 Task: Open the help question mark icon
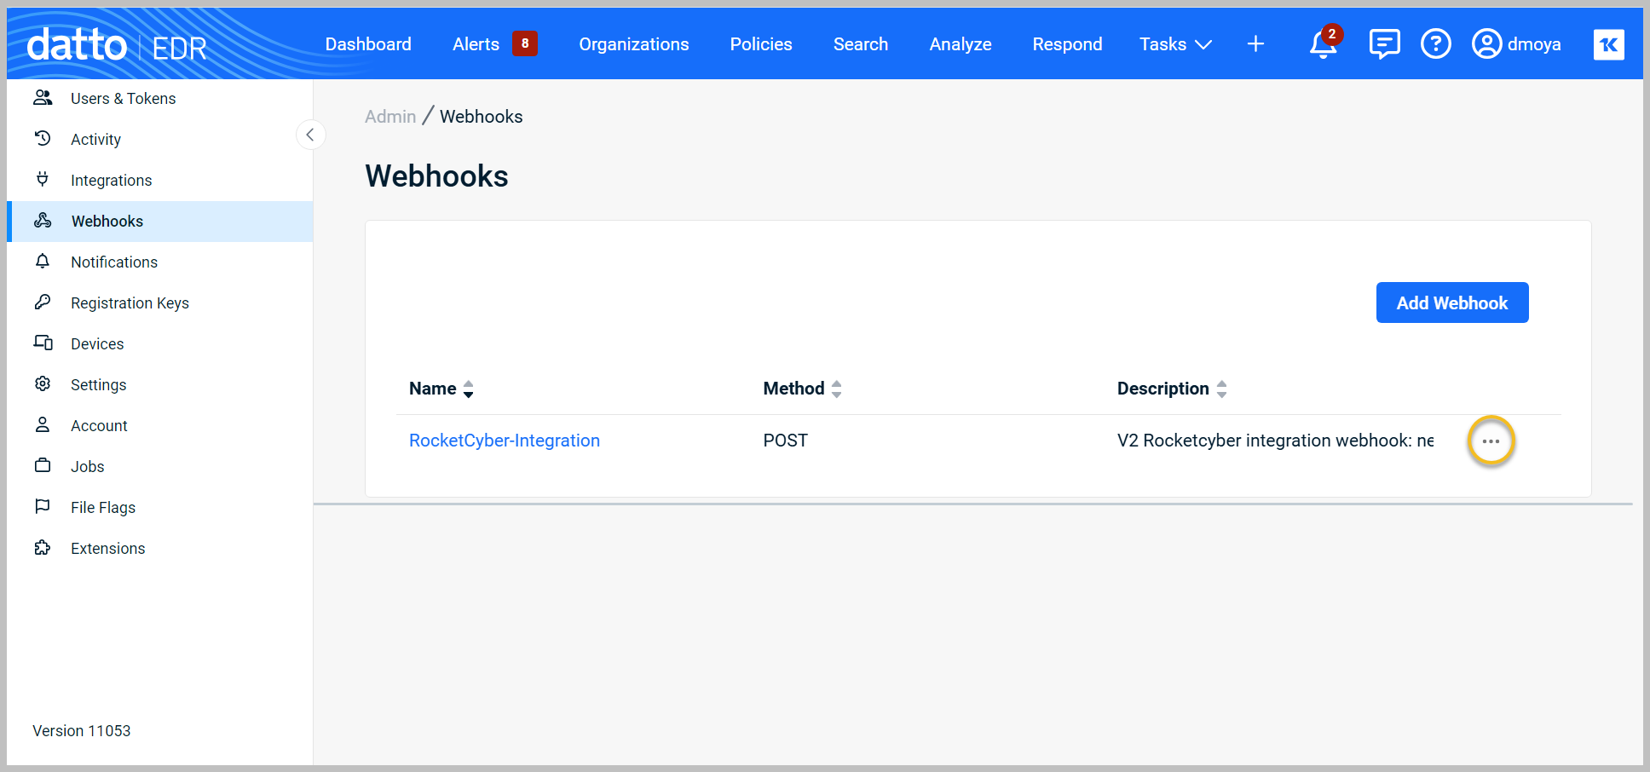(1436, 43)
